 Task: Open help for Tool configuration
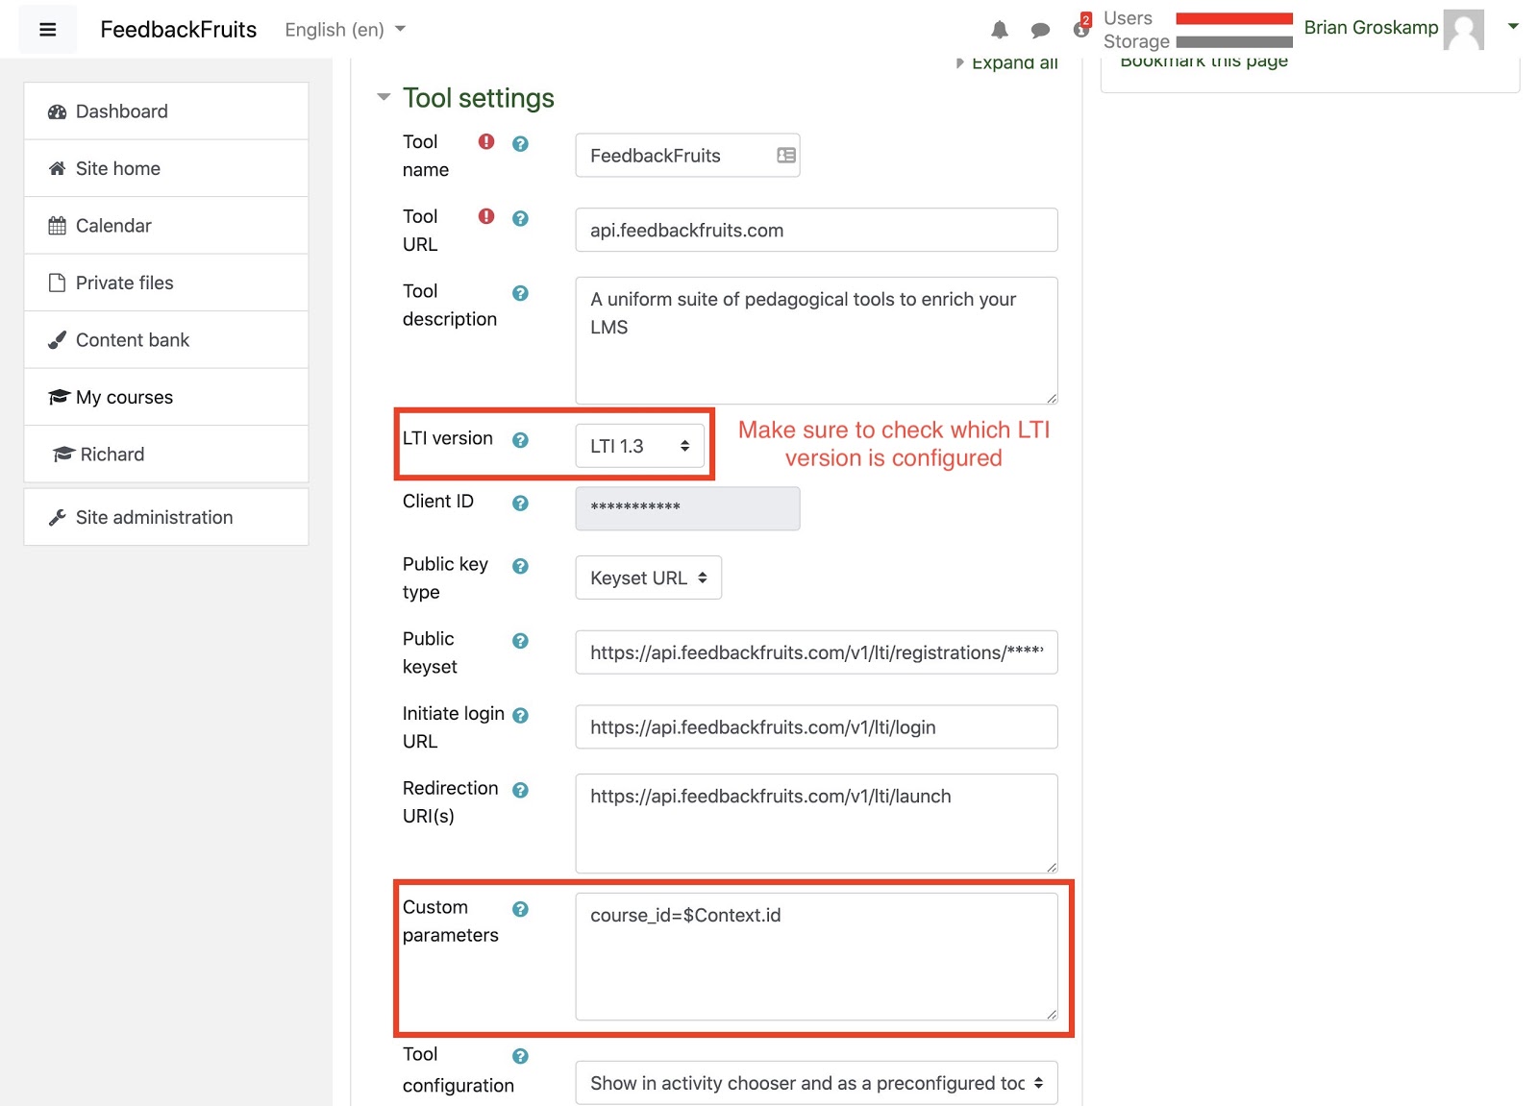[520, 1056]
